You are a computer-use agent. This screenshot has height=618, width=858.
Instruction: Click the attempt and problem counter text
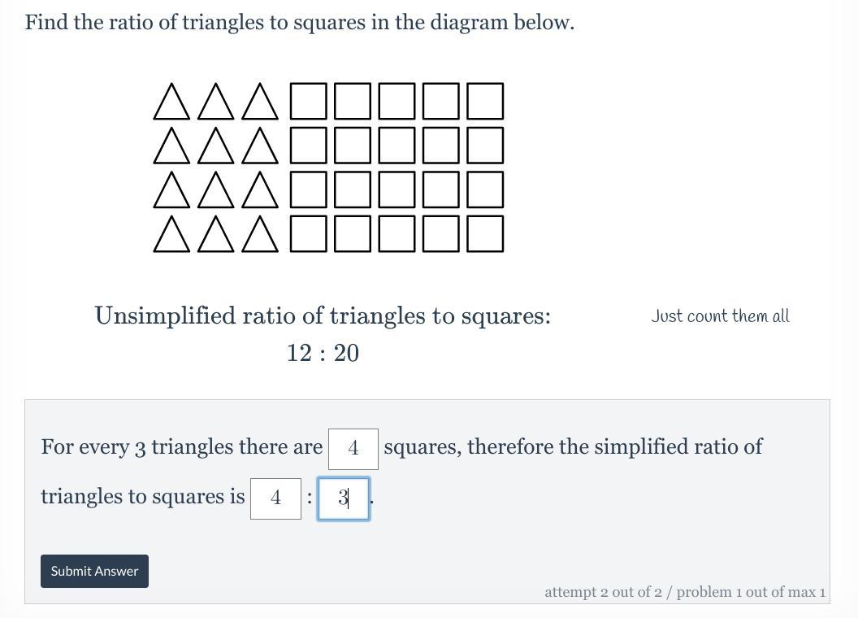point(685,592)
